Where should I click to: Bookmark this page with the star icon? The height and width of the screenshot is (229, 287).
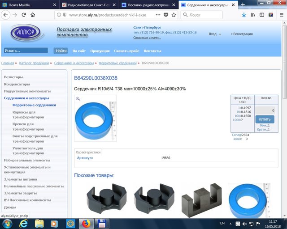(x=174, y=15)
